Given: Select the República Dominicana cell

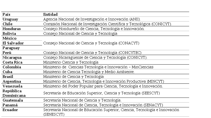Looking at the screenshot, I should [x=14, y=93].
